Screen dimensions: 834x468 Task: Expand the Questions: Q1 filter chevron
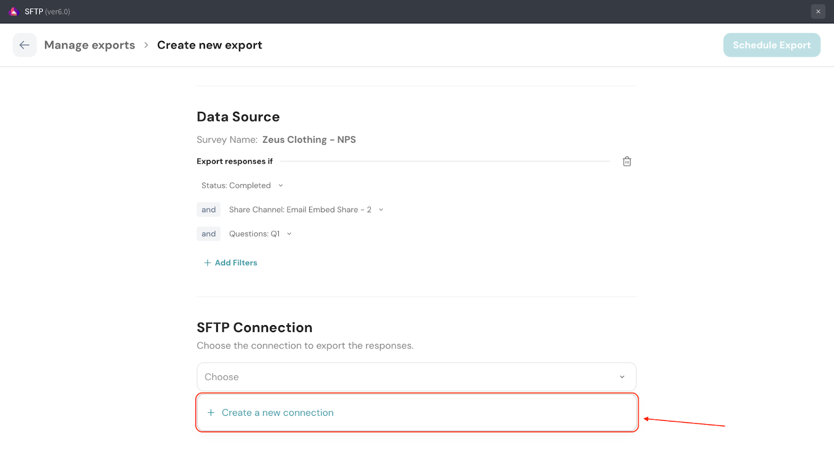(x=289, y=234)
